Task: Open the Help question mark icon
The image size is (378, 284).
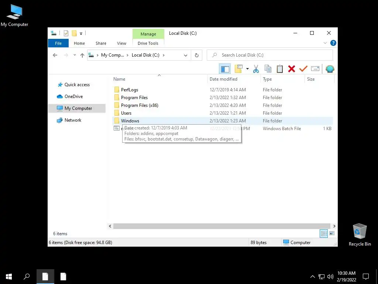Action: tap(333, 43)
